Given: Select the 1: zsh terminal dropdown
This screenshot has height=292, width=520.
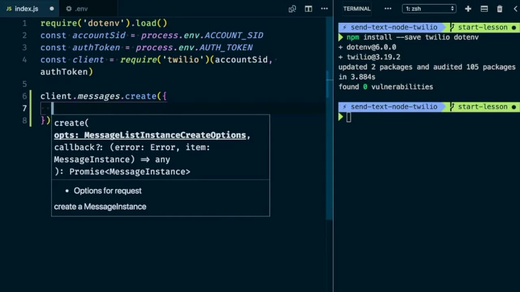Looking at the screenshot, I should point(429,9).
